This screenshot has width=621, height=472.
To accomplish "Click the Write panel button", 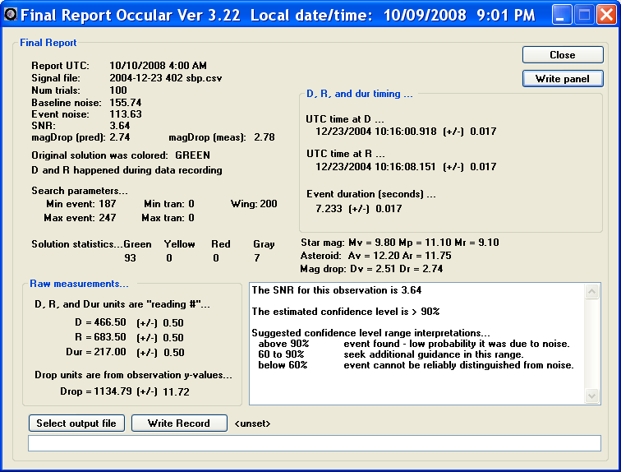I will [x=563, y=78].
